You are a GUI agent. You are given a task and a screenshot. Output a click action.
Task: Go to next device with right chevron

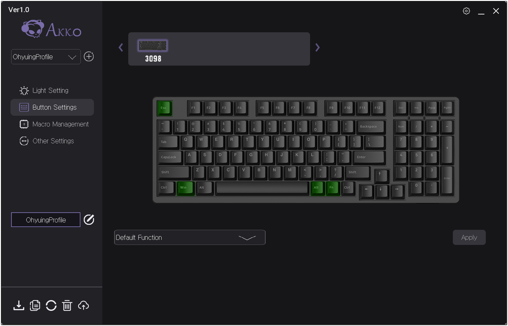click(x=317, y=47)
